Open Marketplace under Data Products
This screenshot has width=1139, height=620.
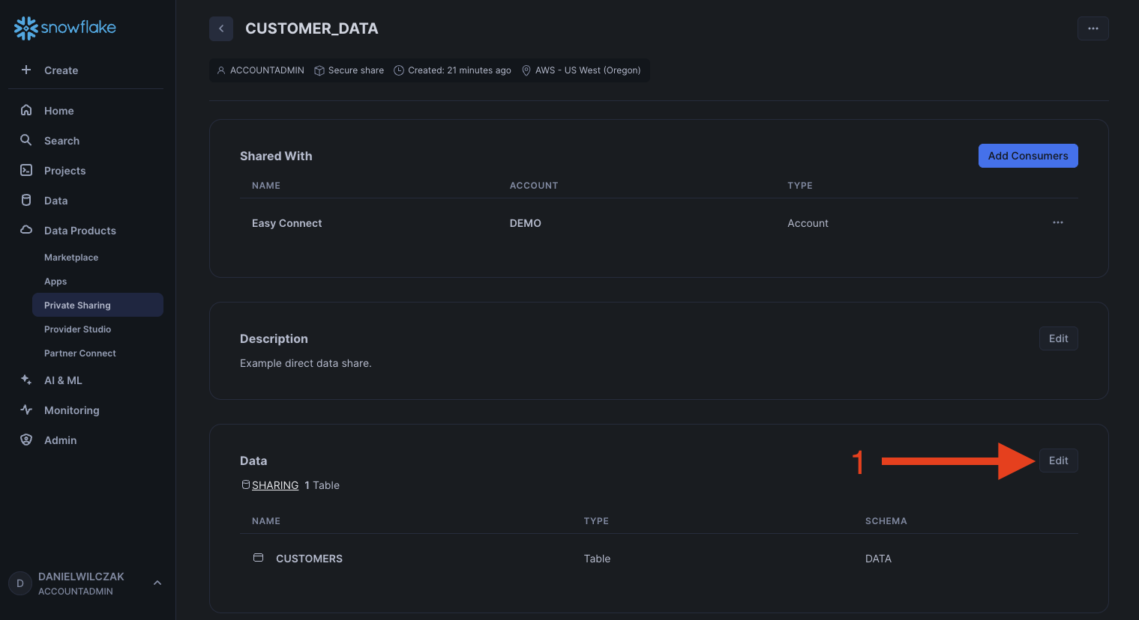[71, 257]
